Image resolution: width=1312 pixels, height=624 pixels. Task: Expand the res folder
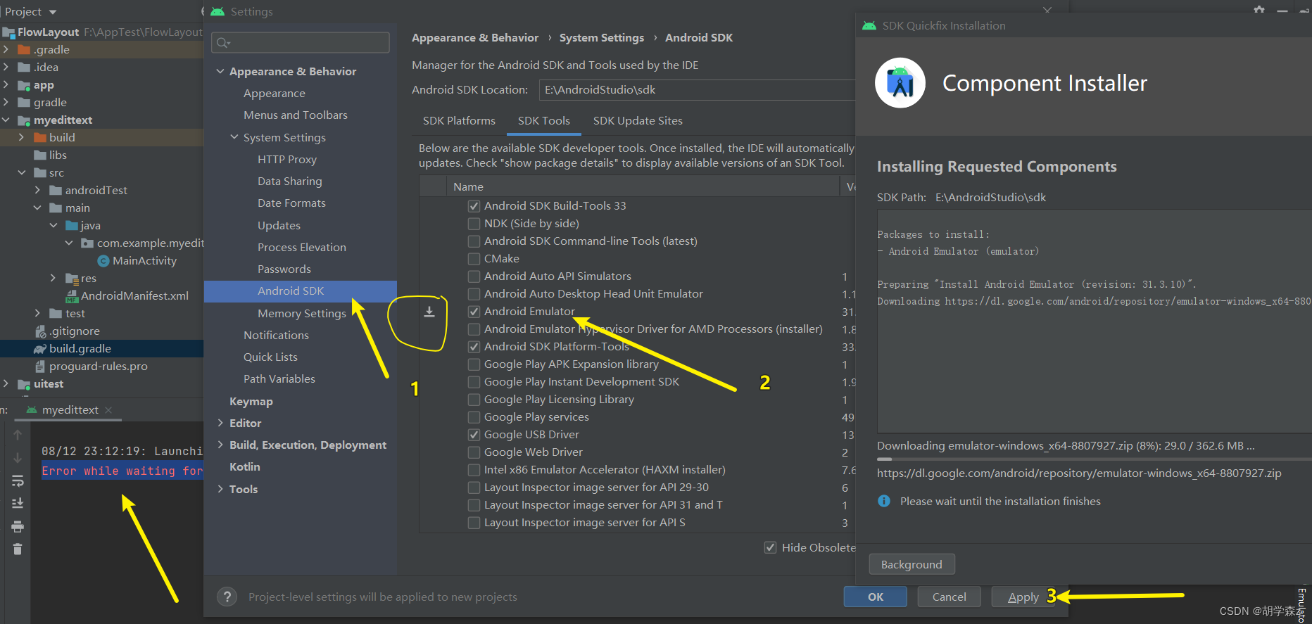pos(53,279)
